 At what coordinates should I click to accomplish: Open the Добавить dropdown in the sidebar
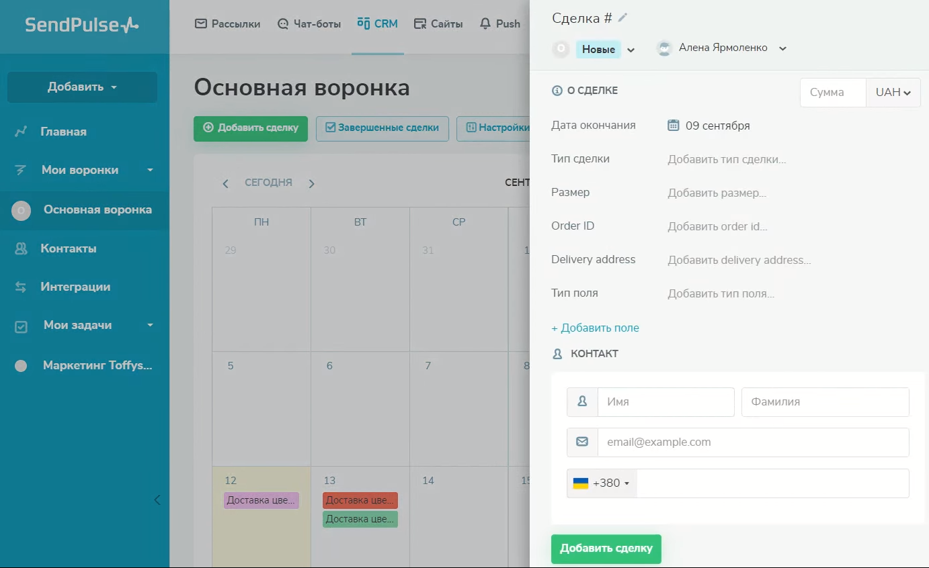coord(82,87)
